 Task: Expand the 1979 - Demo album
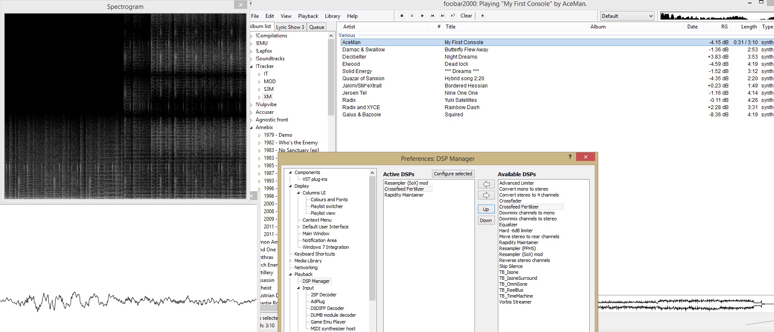260,135
